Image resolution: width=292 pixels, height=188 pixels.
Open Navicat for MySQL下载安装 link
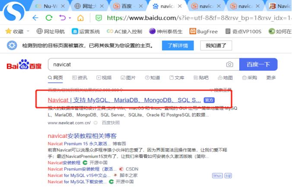(x=77, y=182)
